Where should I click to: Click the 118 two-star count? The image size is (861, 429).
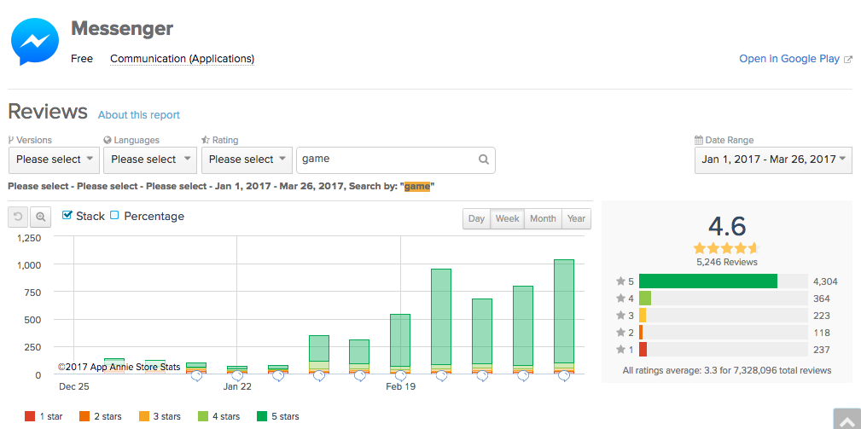pyautogui.click(x=822, y=333)
